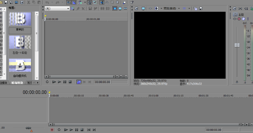
Task: Save preview snapshot to file icon
Action: coord(201,8)
